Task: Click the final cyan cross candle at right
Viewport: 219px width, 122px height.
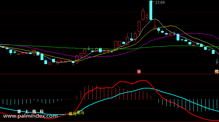Action: tap(217, 62)
